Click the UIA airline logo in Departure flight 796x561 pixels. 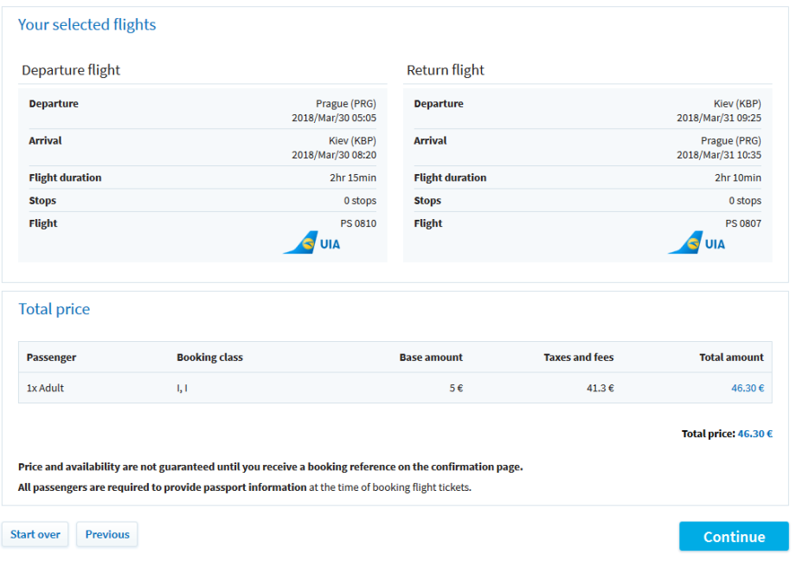[312, 243]
